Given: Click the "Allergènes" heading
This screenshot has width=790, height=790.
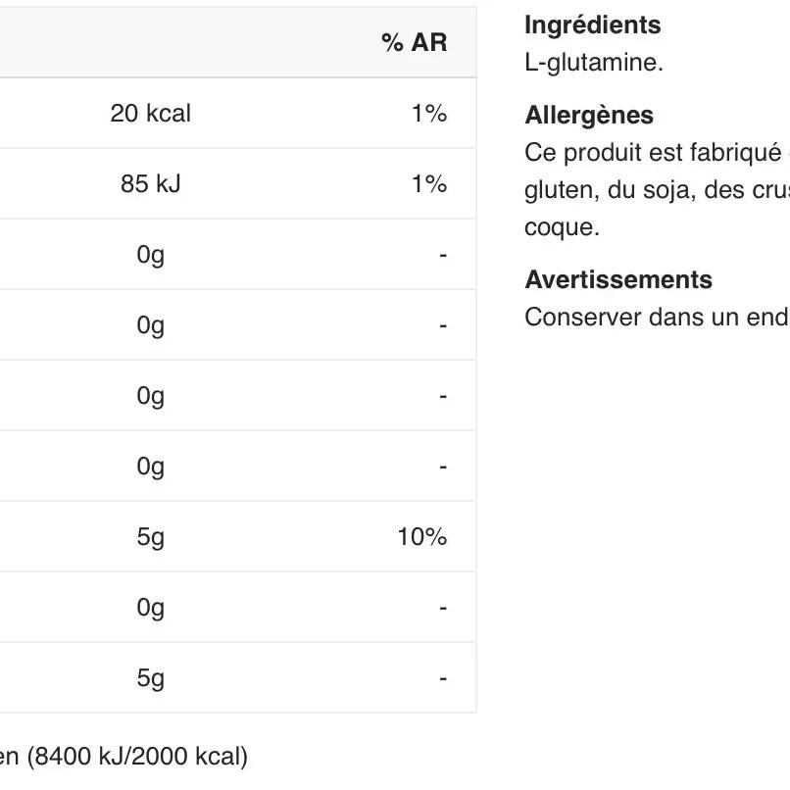Looking at the screenshot, I should (x=588, y=116).
